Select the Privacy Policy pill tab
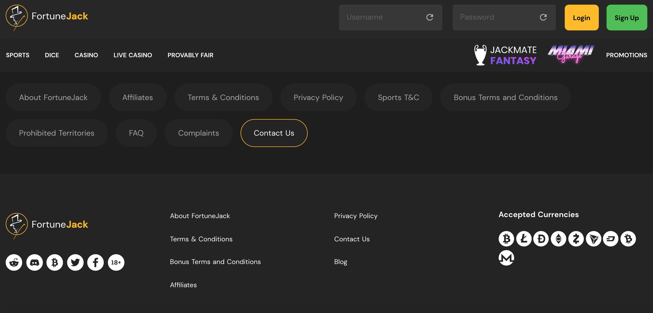 [x=318, y=97]
